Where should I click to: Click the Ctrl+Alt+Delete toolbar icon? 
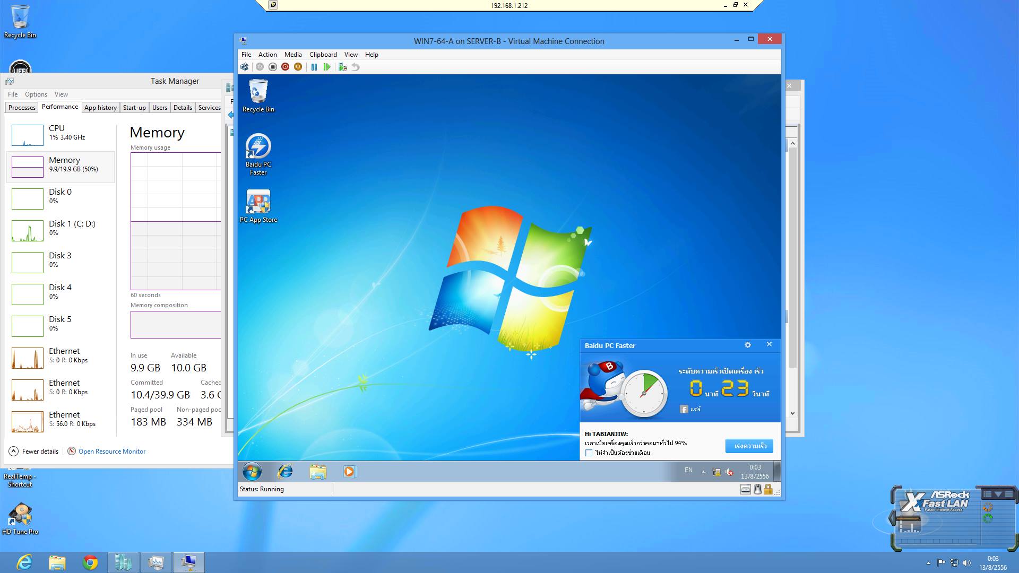244,67
